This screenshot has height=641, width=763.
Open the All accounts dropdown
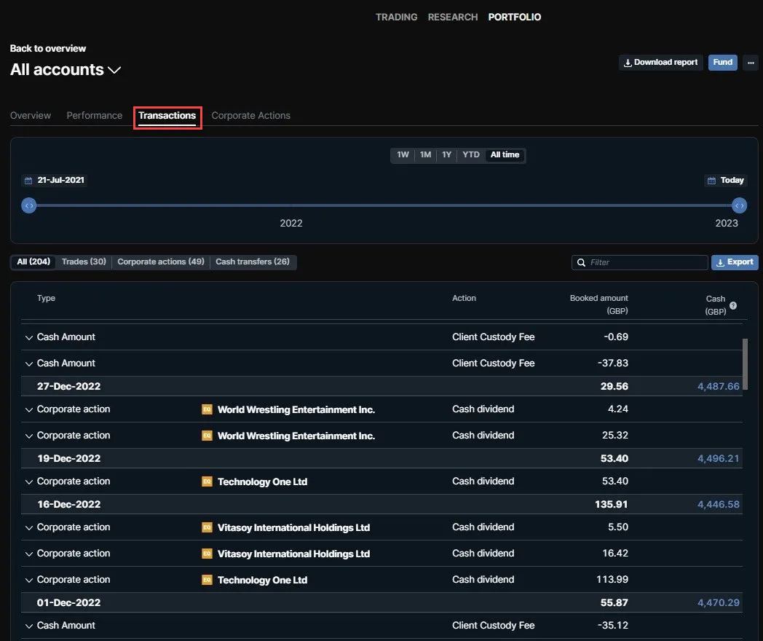coord(66,70)
